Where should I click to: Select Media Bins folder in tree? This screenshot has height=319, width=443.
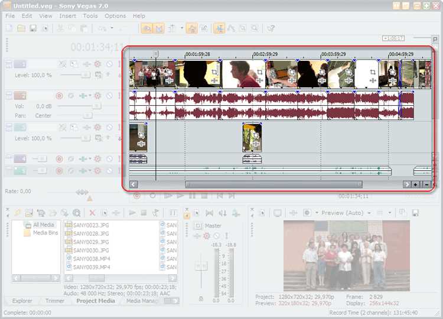(45, 233)
